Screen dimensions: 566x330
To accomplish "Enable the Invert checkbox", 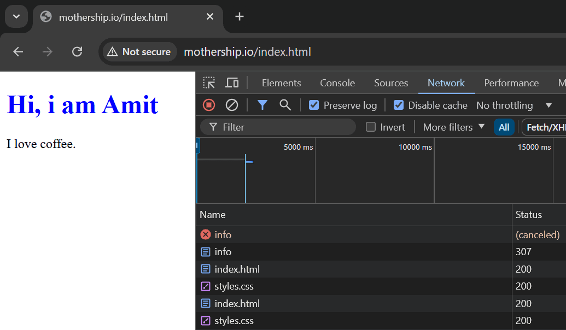I will [371, 127].
